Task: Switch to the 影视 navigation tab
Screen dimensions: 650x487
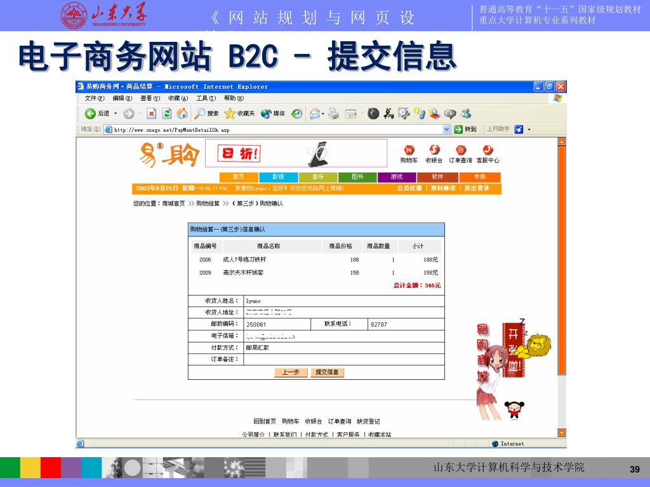Action: (x=278, y=177)
